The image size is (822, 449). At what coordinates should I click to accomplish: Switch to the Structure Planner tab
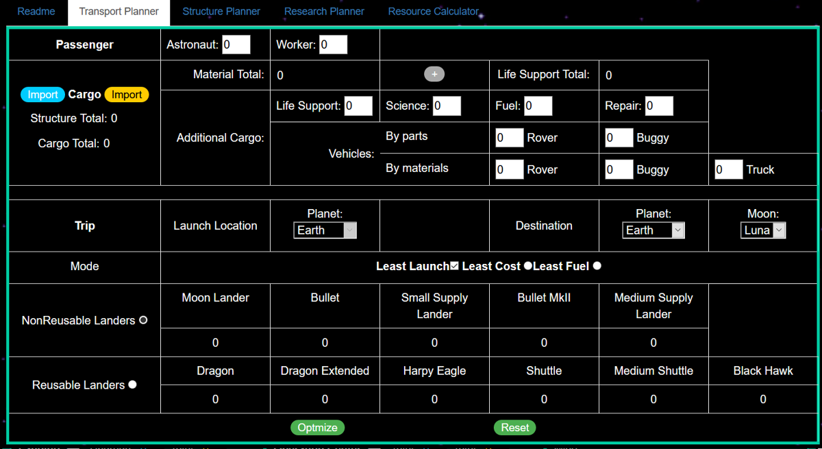[221, 11]
